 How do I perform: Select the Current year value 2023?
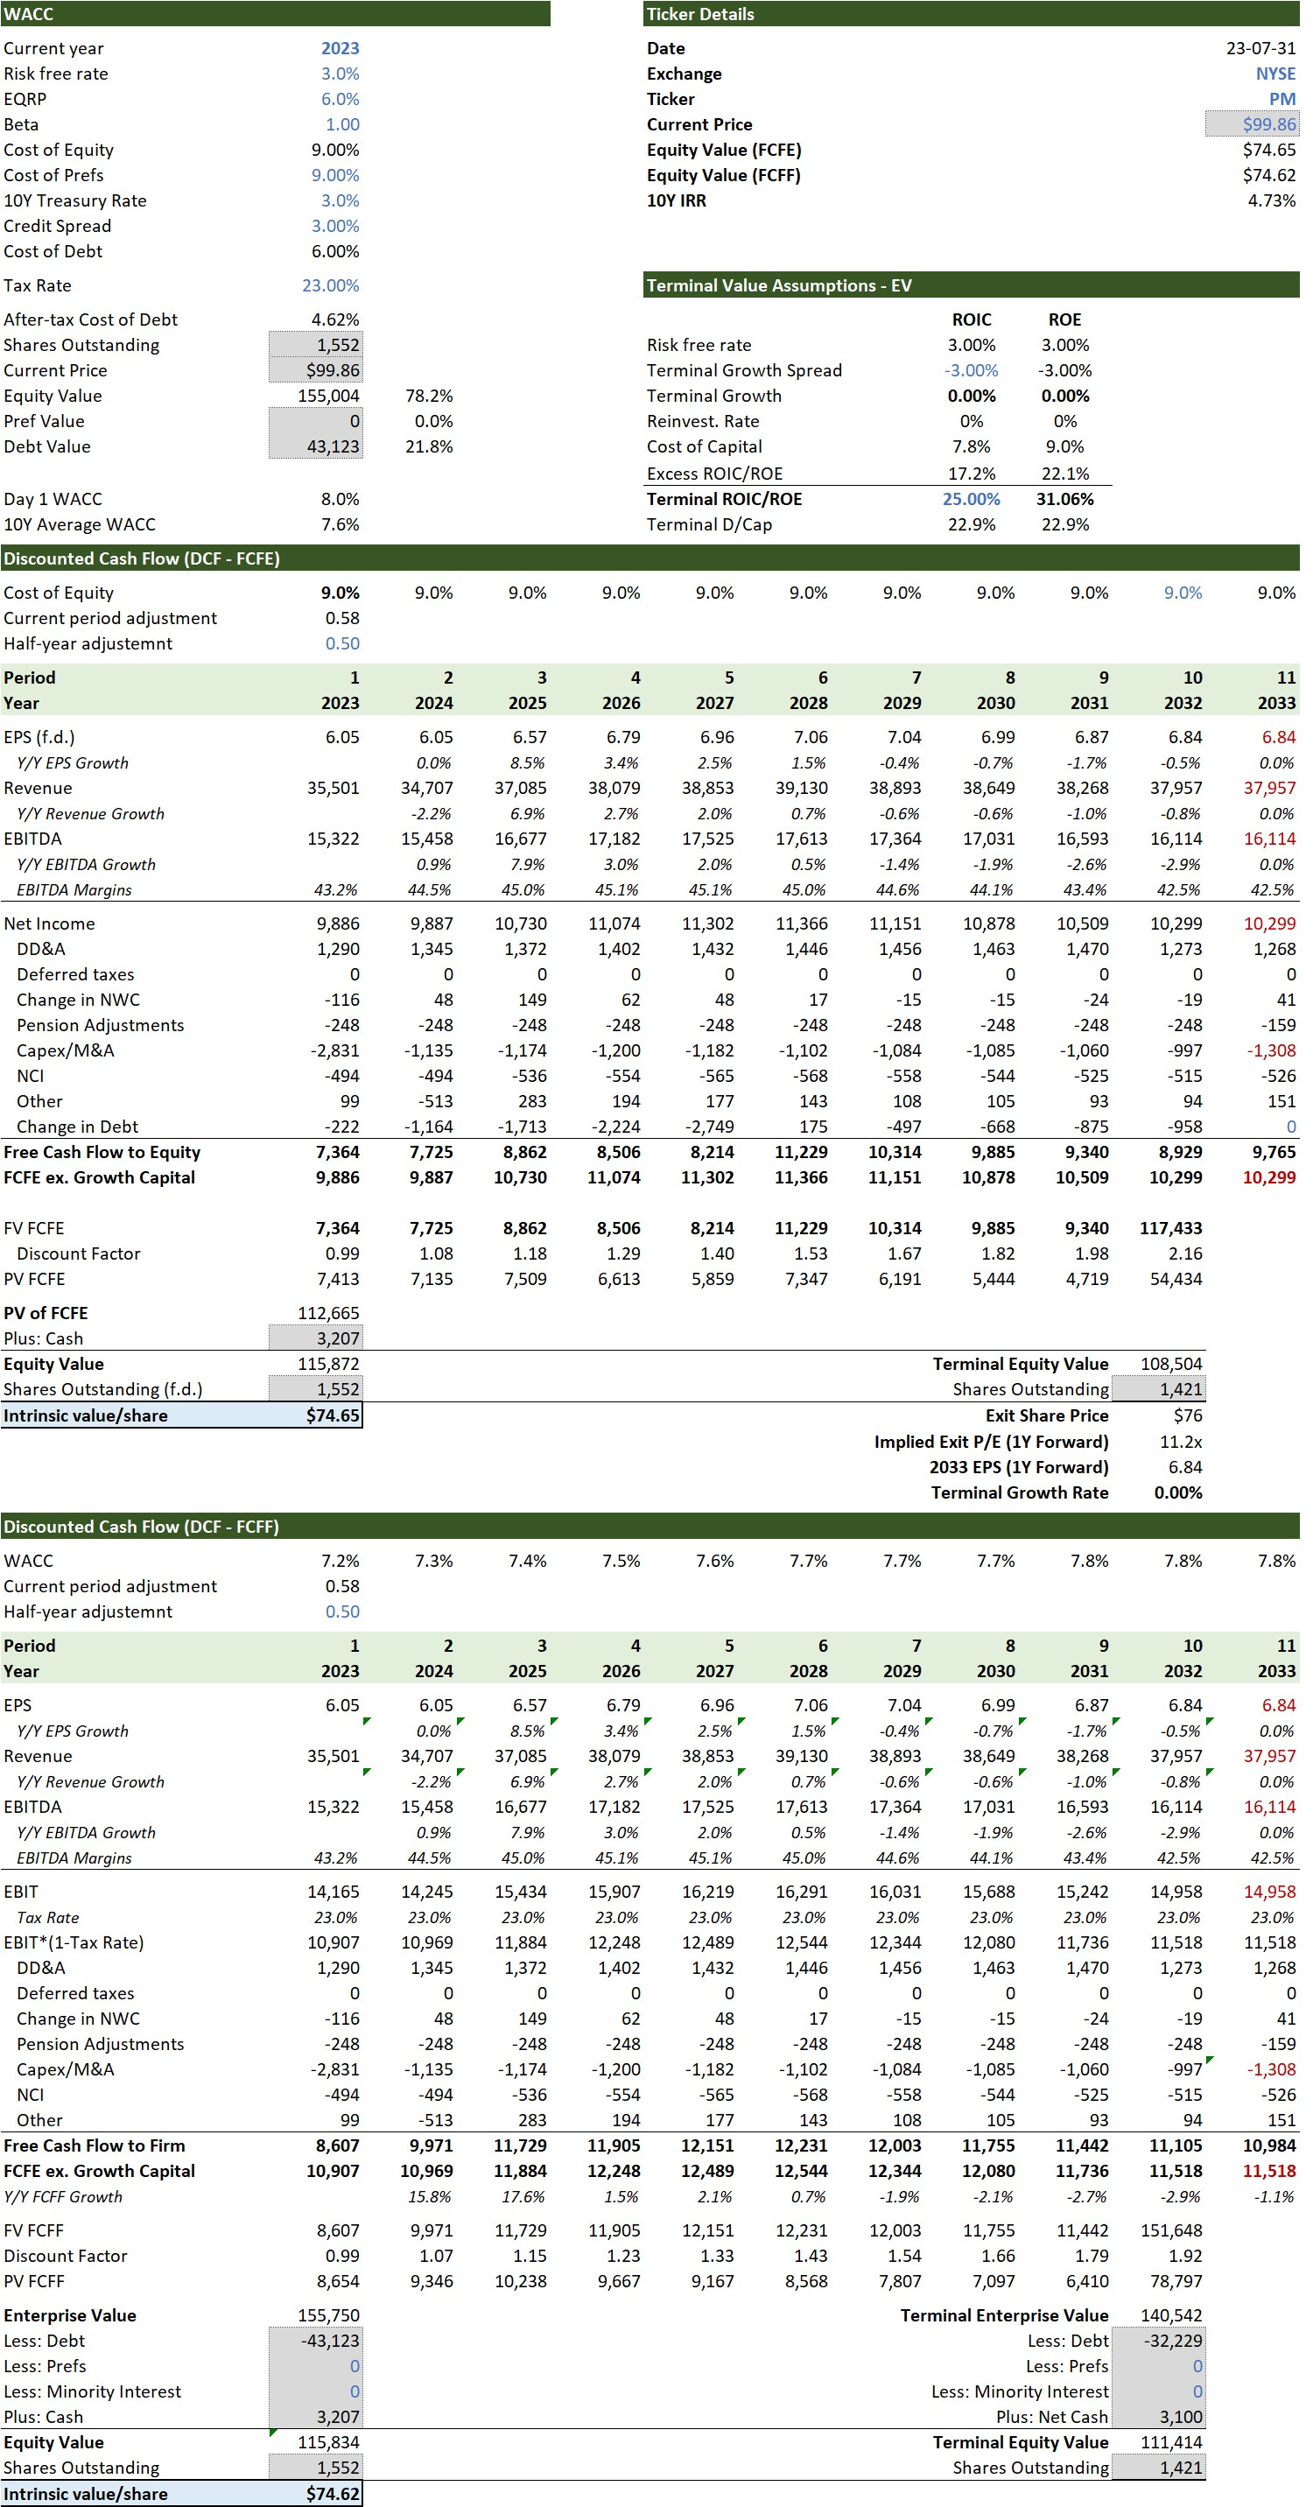tap(340, 49)
